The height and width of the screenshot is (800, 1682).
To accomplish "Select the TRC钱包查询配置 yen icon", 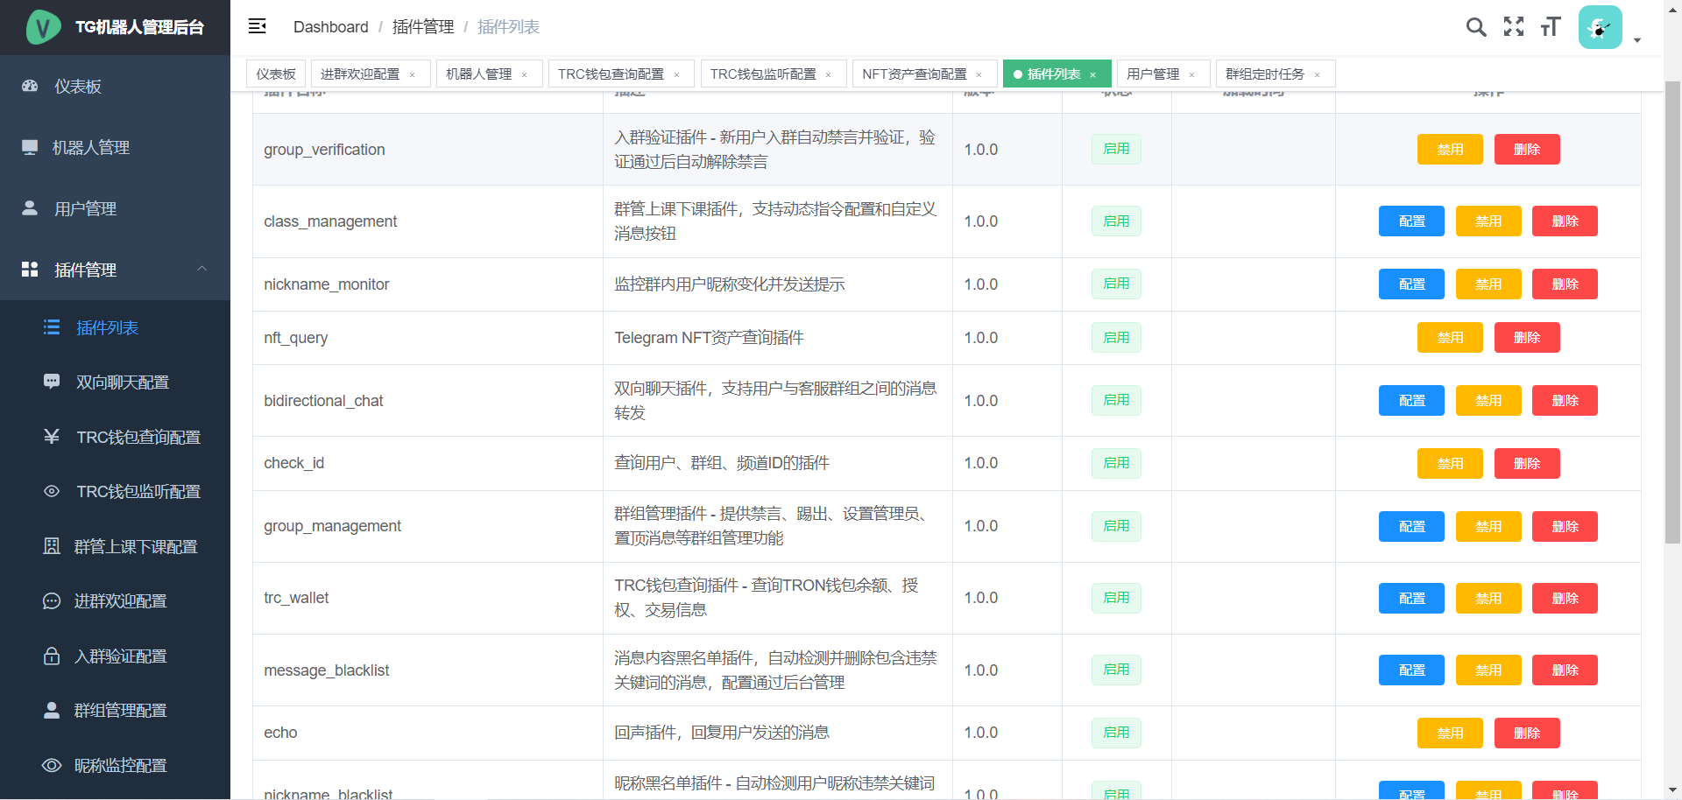I will coord(52,437).
